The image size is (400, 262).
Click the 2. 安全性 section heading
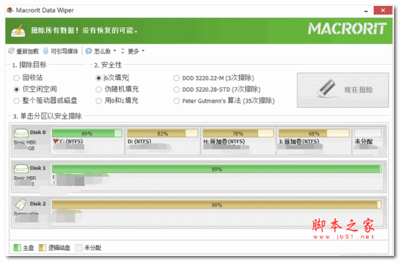pos(108,65)
